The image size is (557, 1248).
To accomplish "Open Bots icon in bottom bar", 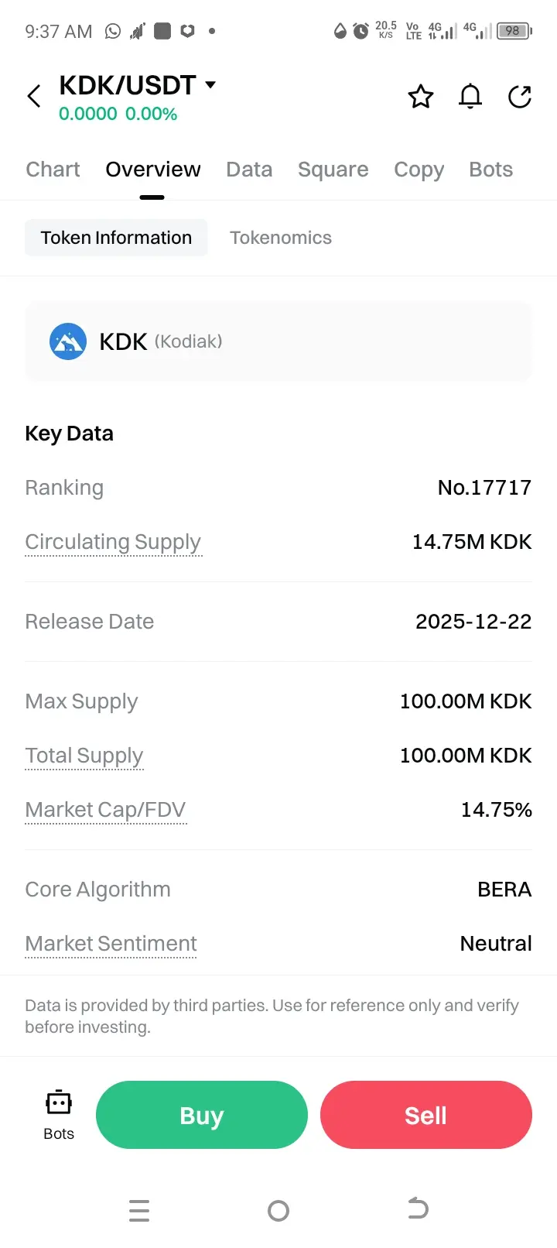I will [59, 1114].
